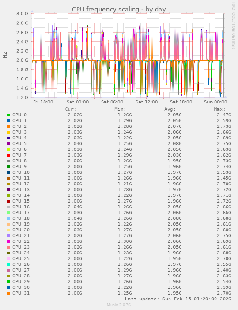Image resolution: width=238 pixels, height=310 pixels.
Task: Click the 'CPU 12' legend label
Action: pyautogui.click(x=21, y=184)
